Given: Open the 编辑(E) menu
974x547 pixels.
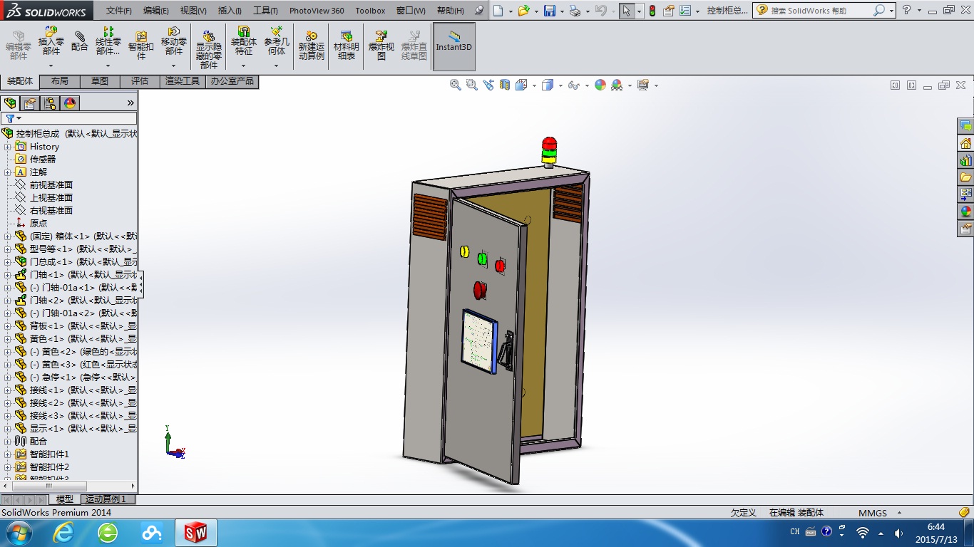Looking at the screenshot, I should 156,11.
